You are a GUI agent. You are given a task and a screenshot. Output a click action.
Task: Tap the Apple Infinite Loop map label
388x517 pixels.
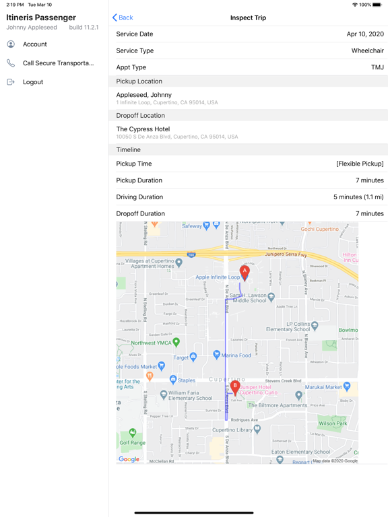click(x=218, y=277)
